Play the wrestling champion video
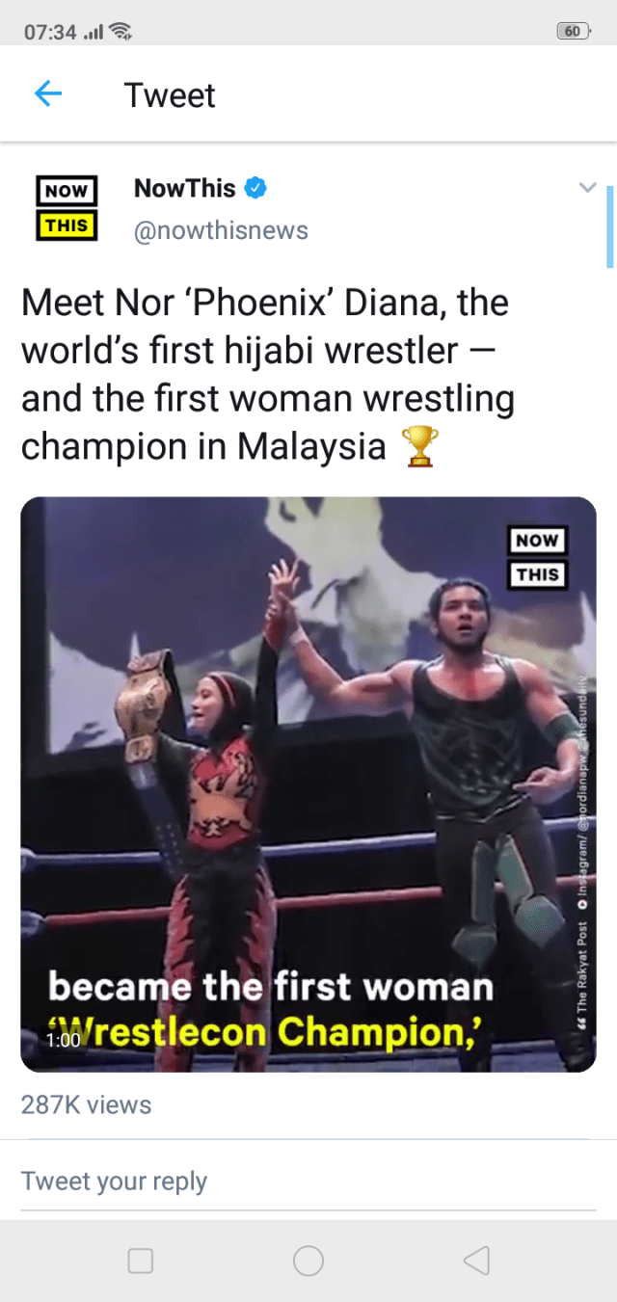The height and width of the screenshot is (1302, 617). [308, 784]
